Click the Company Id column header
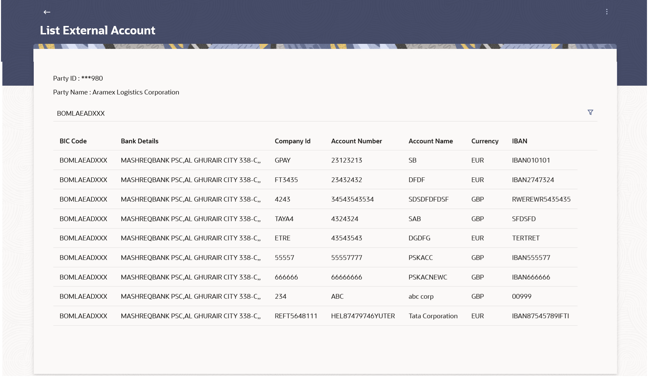The image size is (648, 378). point(292,141)
